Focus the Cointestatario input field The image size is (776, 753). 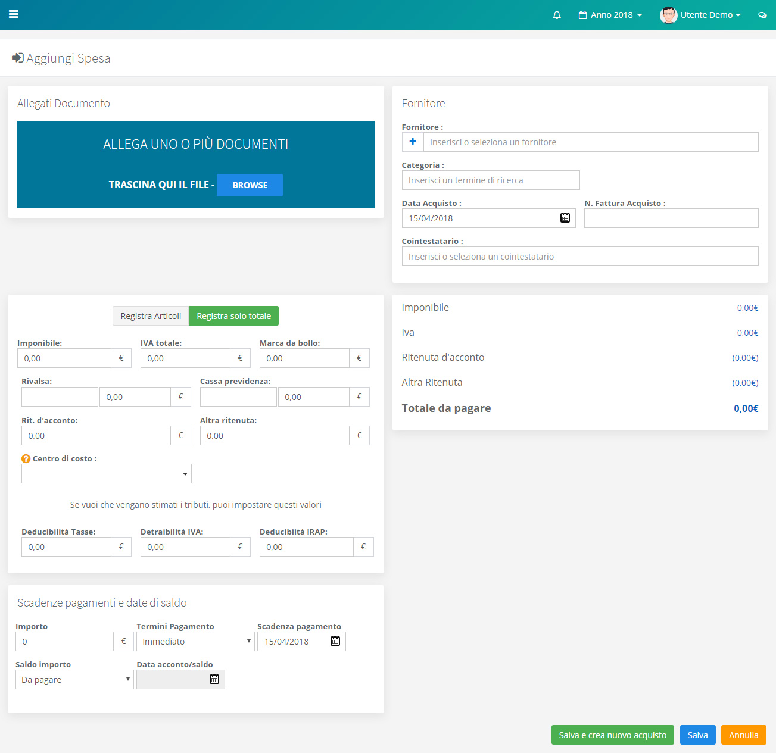[580, 256]
